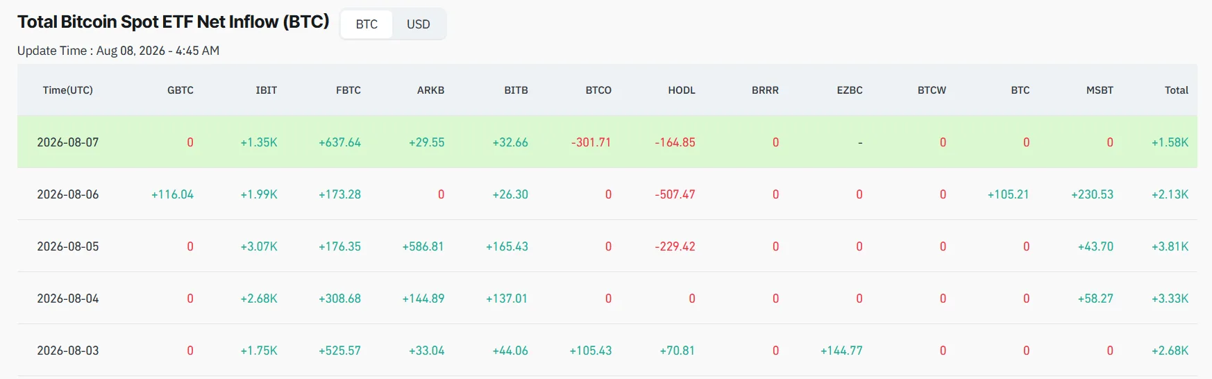Click the +173.28 FBTC value
1212x379 pixels.
(339, 194)
